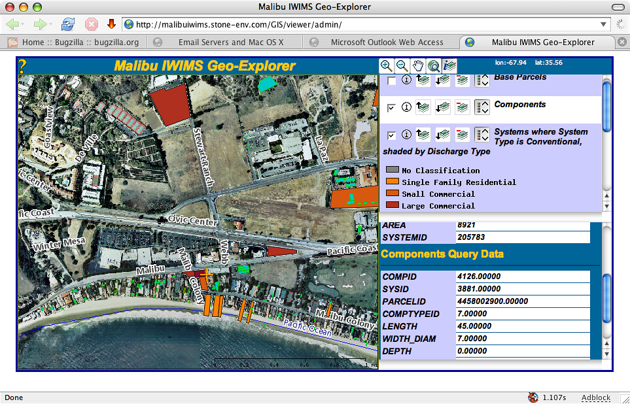Move Systems layer down in order
This screenshot has height=404, width=630.
pyautogui.click(x=442, y=135)
